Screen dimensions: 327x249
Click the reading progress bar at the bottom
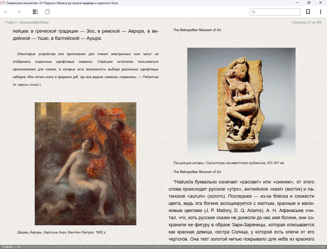click(x=163, y=247)
